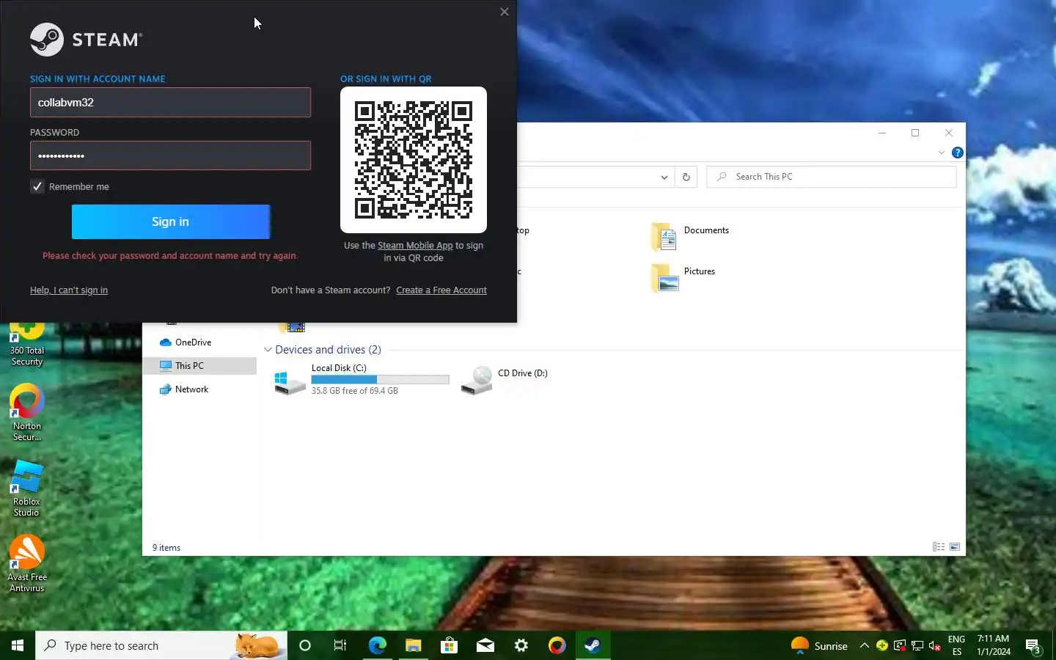This screenshot has width=1056, height=660.
Task: Open Settings gear on taskbar
Action: tap(521, 645)
